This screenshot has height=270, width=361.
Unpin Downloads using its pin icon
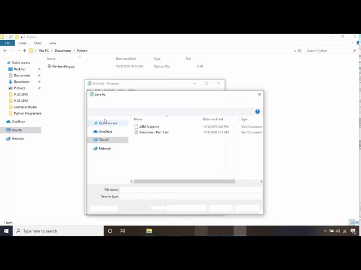tap(39, 82)
